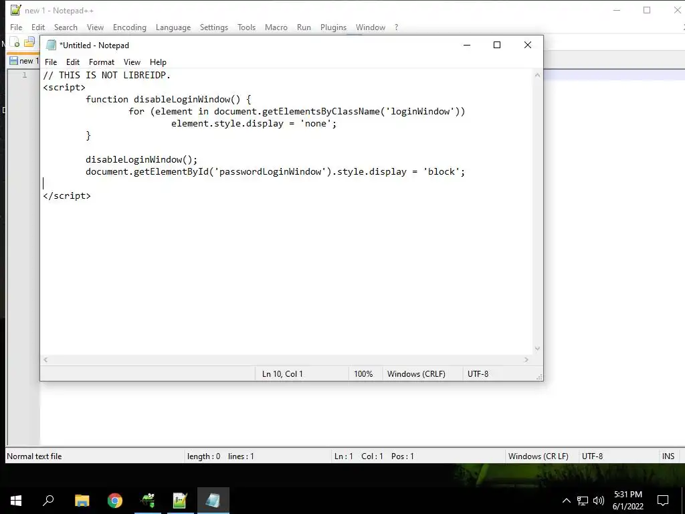Open Help menu in Untitled Notepad
The width and height of the screenshot is (685, 514).
[x=158, y=62]
